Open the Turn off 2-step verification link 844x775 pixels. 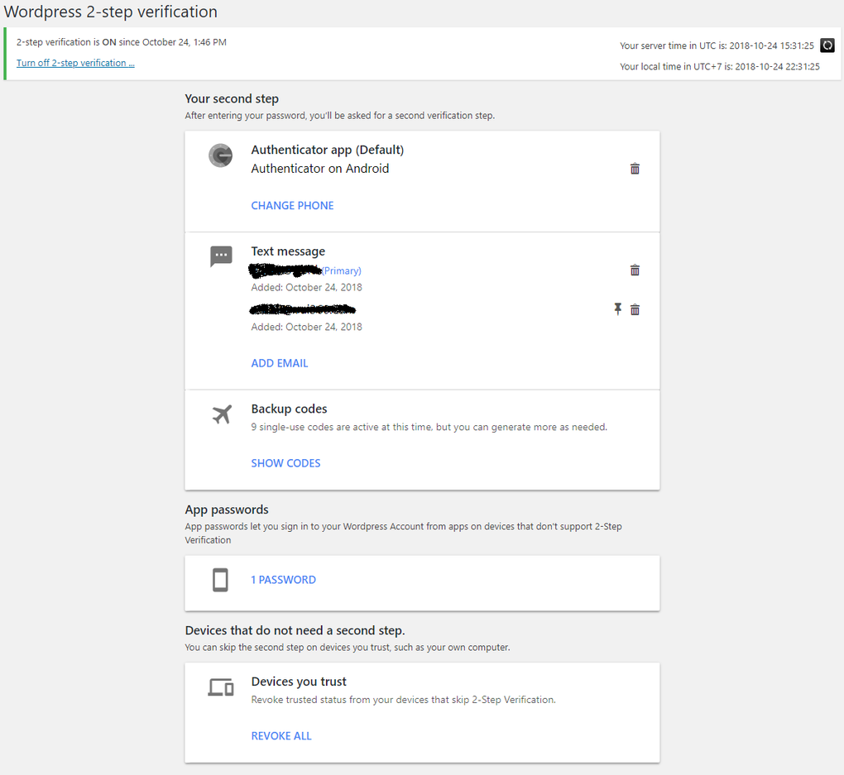click(x=75, y=62)
